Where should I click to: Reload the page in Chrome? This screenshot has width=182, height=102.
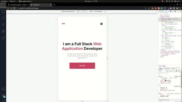point(14,8)
